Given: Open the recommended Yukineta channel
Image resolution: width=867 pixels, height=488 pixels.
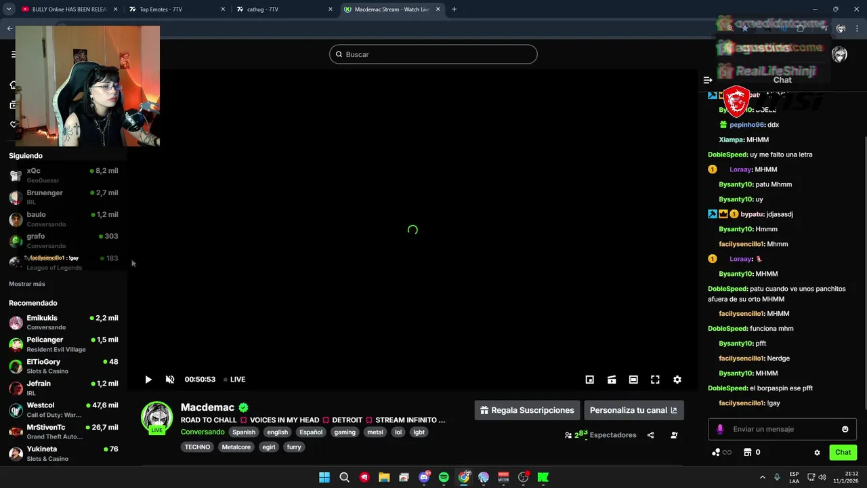Looking at the screenshot, I should pyautogui.click(x=64, y=453).
